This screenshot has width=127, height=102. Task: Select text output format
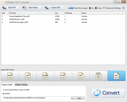[28, 76]
